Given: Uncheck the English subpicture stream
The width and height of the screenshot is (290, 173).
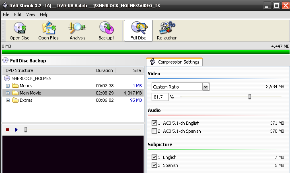Looking at the screenshot, I should 154,157.
